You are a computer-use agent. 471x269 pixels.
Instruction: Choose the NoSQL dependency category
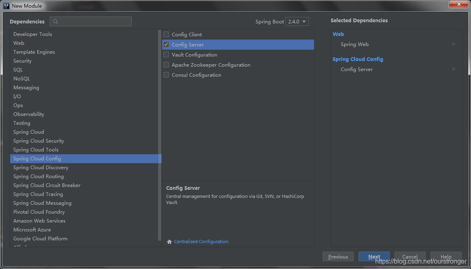click(86, 79)
